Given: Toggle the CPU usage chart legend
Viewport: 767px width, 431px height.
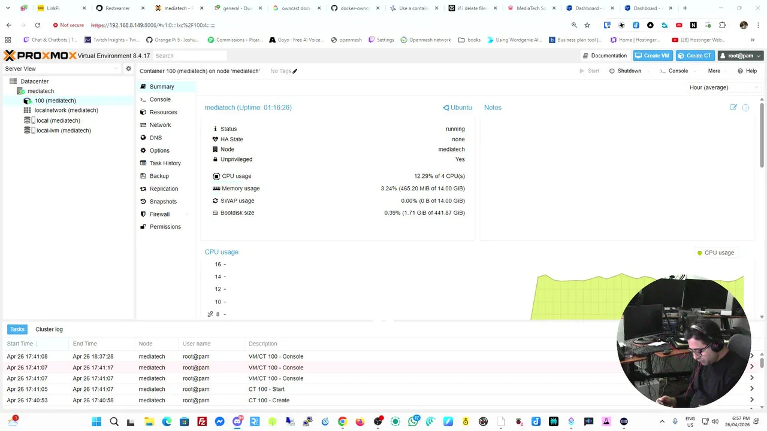Looking at the screenshot, I should pos(715,253).
